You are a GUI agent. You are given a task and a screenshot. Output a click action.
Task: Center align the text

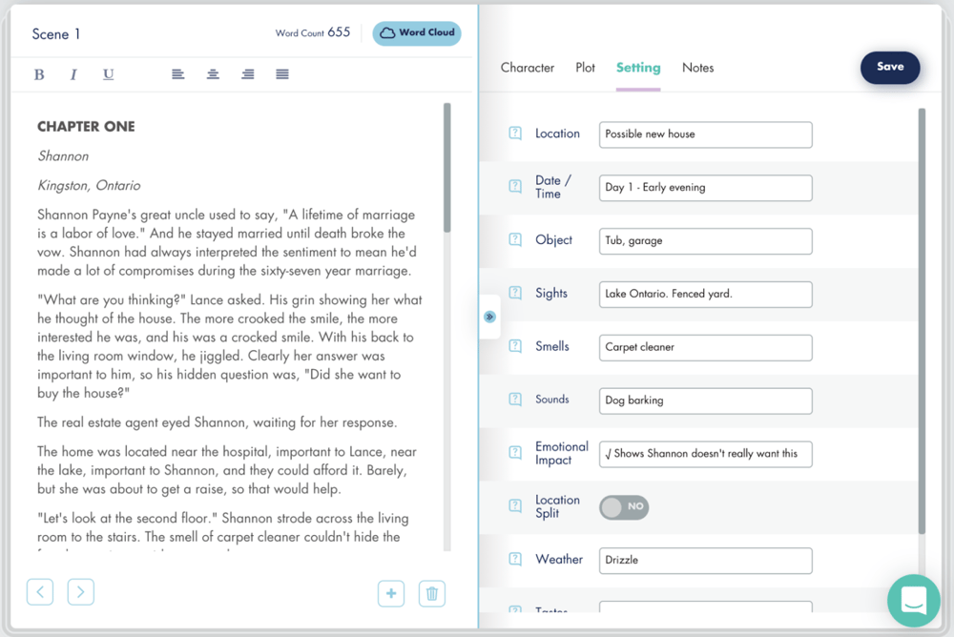coord(213,74)
